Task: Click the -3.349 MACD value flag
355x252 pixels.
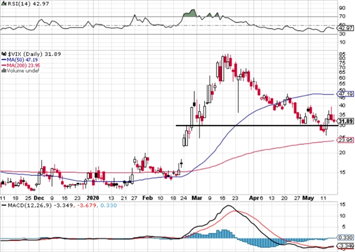Action: (346, 246)
